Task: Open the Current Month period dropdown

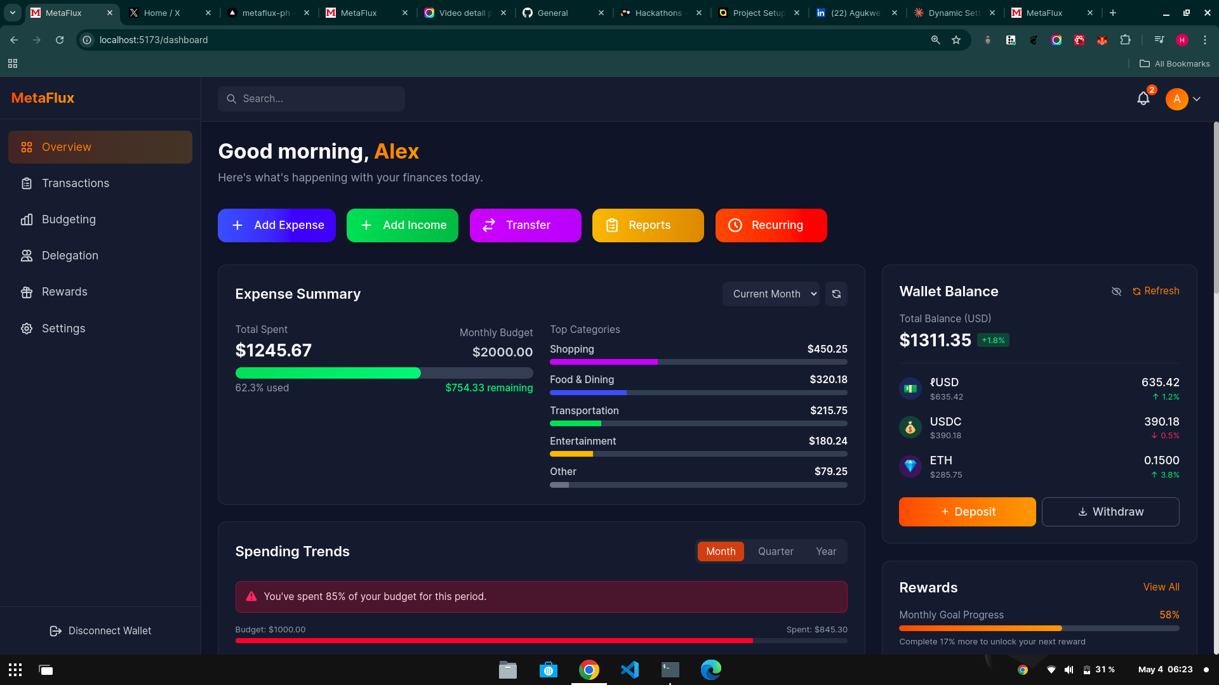Action: (771, 294)
